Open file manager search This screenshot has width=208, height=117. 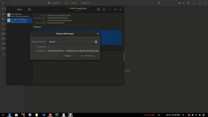coord(159,3)
